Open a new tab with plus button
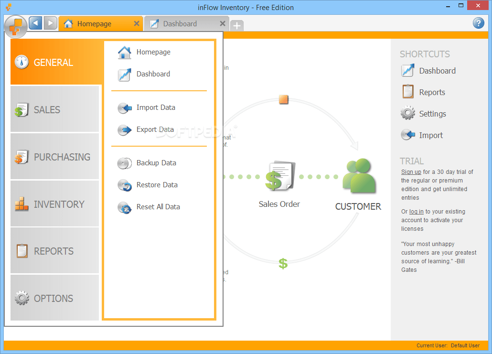This screenshot has height=354, width=492. [x=237, y=25]
